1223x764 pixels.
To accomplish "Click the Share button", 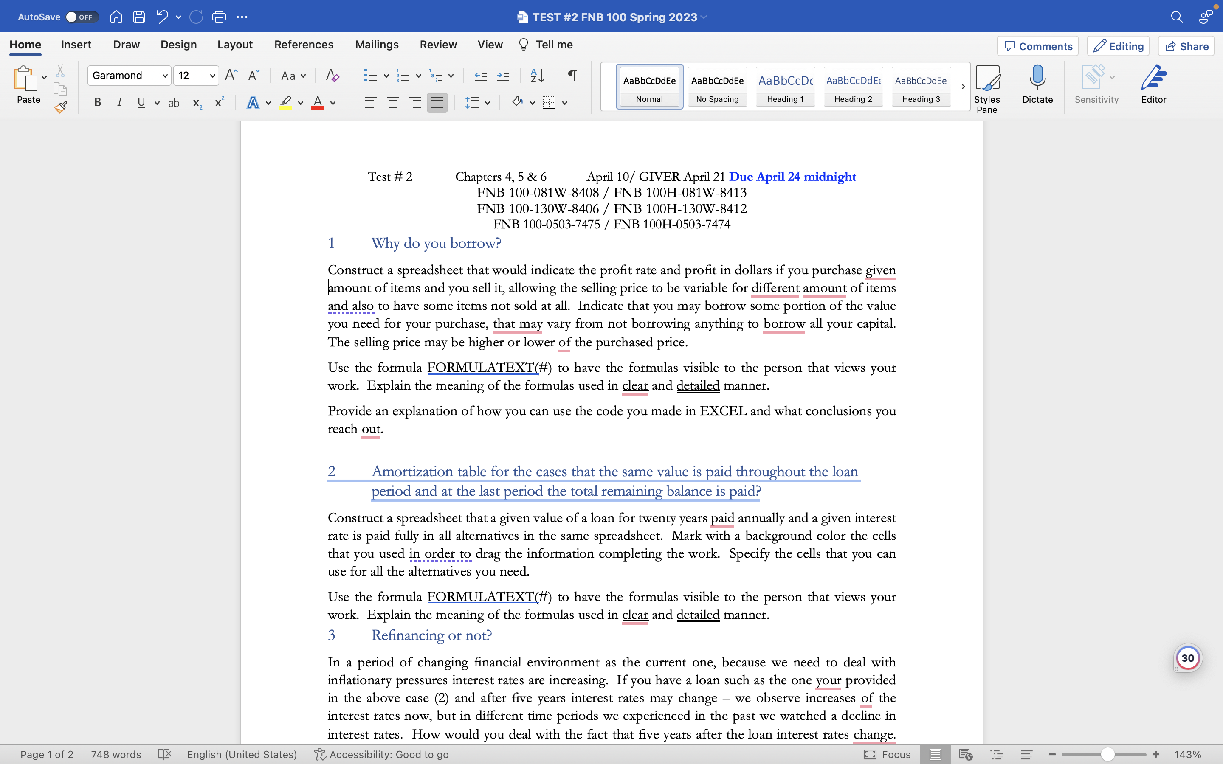I will tap(1186, 46).
